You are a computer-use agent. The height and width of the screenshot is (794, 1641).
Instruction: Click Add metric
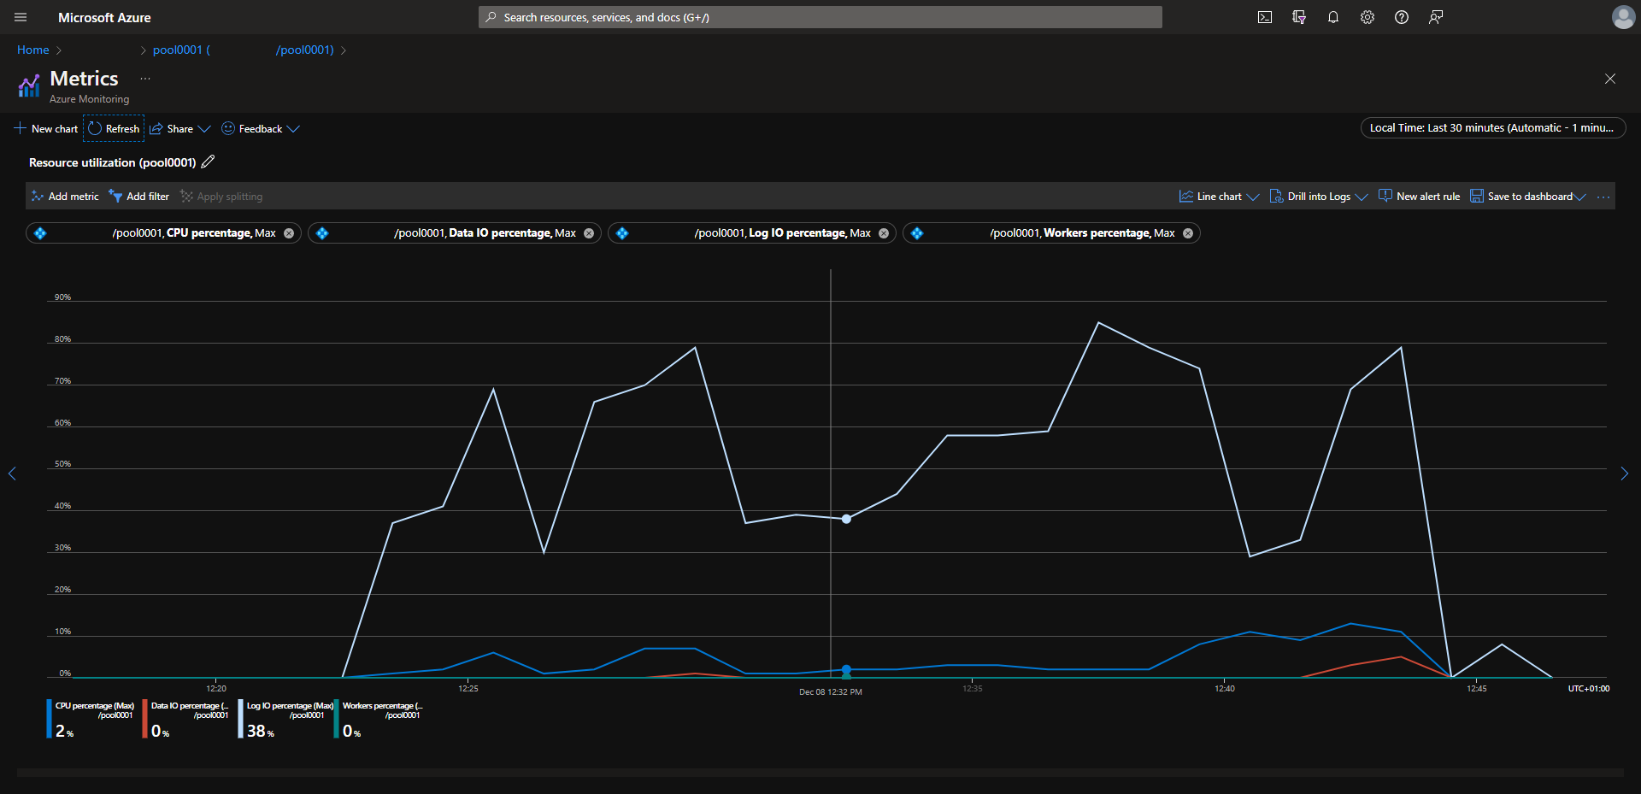tap(65, 197)
